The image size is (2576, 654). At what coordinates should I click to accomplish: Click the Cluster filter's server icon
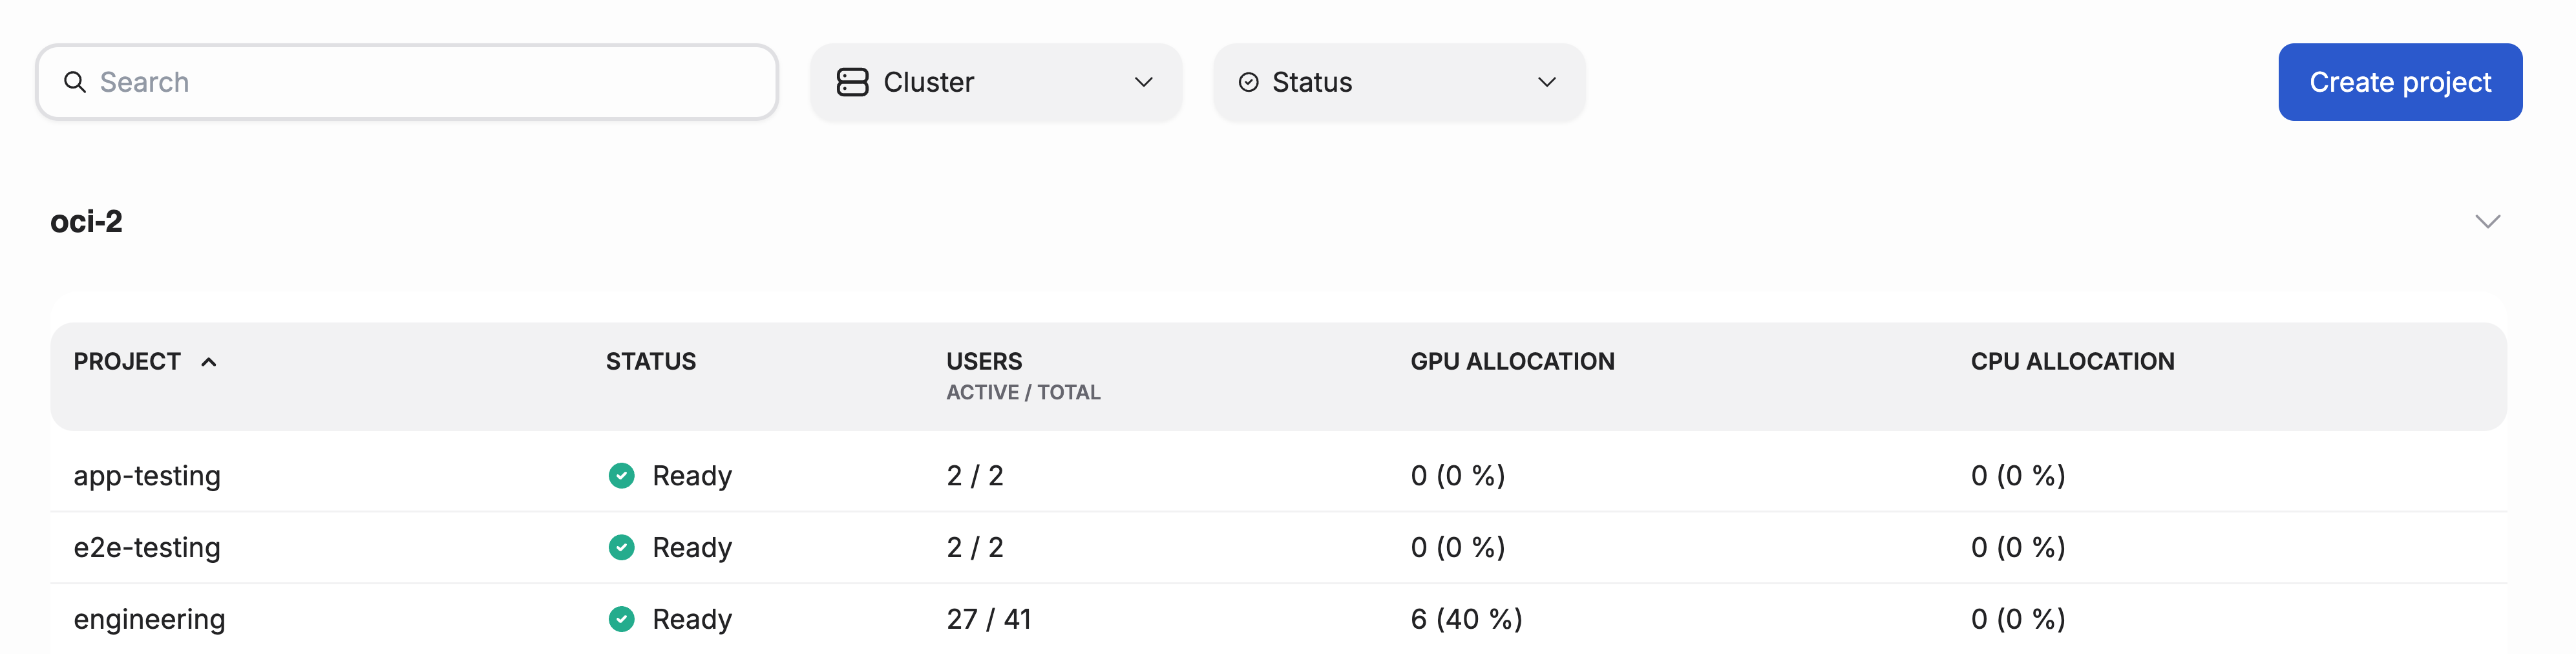(853, 82)
